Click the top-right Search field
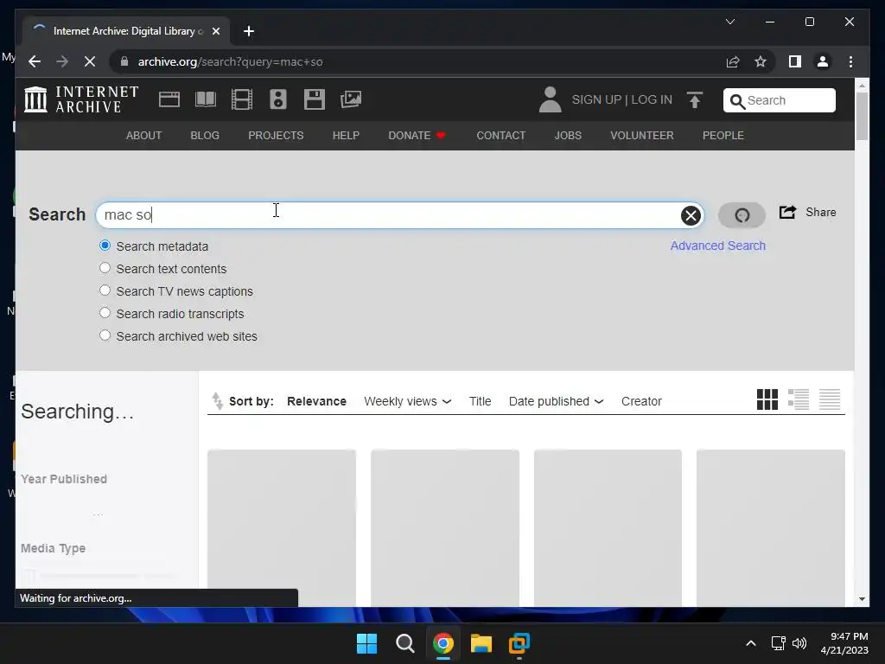This screenshot has height=664, width=885. 780,100
